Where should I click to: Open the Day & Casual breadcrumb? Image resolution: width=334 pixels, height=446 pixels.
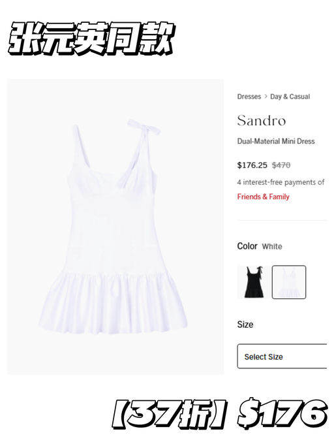[x=290, y=97]
